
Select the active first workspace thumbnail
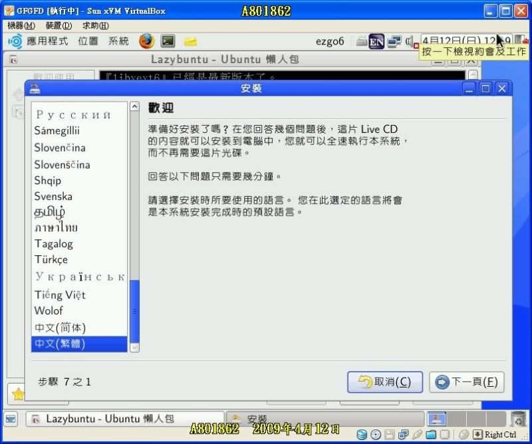(x=436, y=419)
